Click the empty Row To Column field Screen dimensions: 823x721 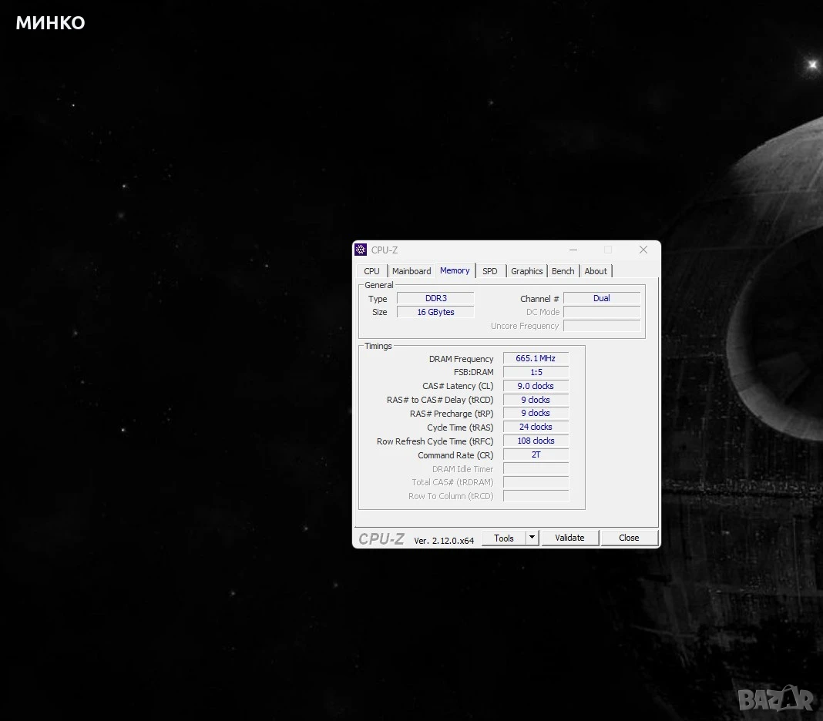point(536,496)
